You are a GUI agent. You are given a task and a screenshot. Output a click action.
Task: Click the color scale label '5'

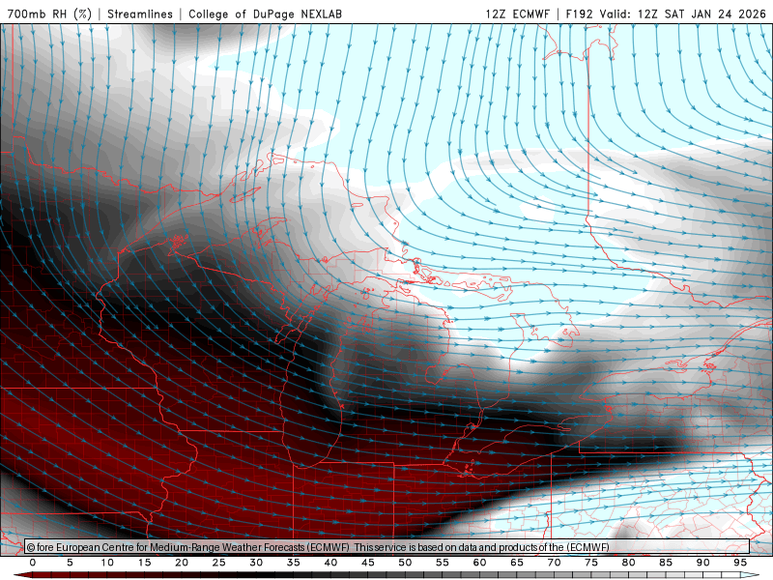pos(70,563)
